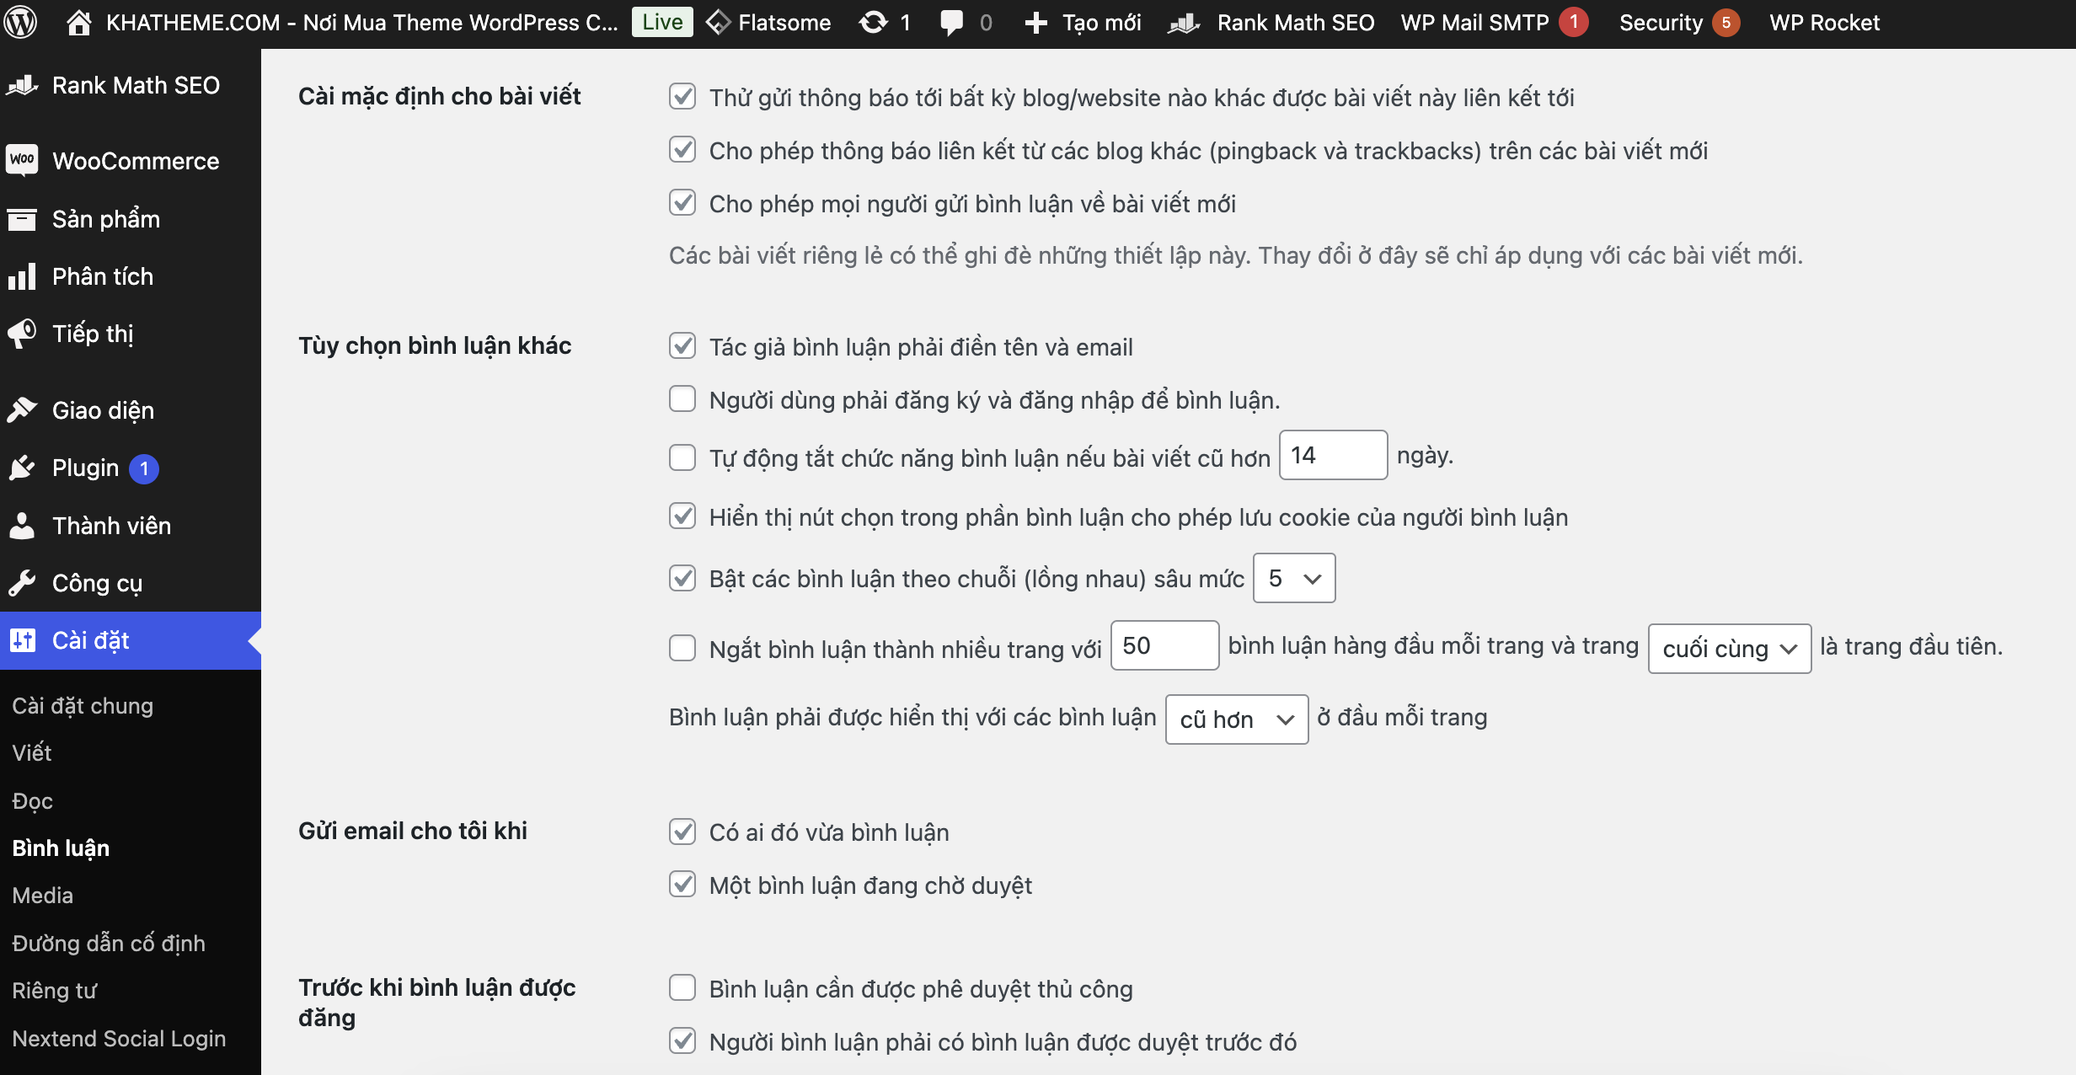Click the days input field showing 14
This screenshot has height=1075, width=2076.
(1333, 455)
